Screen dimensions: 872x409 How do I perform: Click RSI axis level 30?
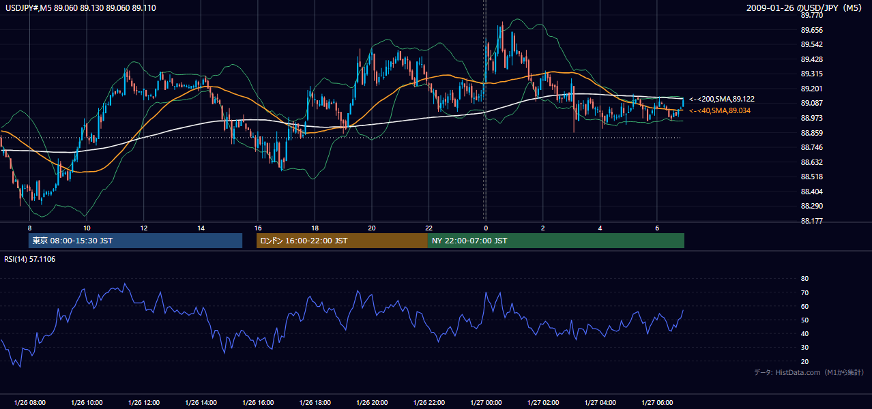pyautogui.click(x=804, y=348)
